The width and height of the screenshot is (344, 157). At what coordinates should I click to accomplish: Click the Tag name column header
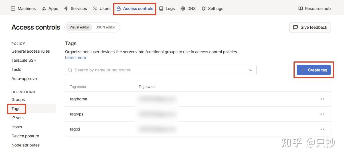(x=78, y=87)
